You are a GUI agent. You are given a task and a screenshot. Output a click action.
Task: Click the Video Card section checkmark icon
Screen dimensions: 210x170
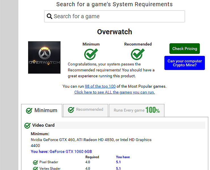pyautogui.click(x=28, y=126)
